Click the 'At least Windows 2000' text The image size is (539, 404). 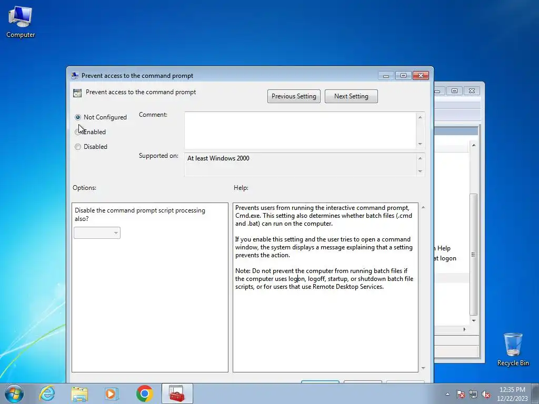tap(218, 158)
